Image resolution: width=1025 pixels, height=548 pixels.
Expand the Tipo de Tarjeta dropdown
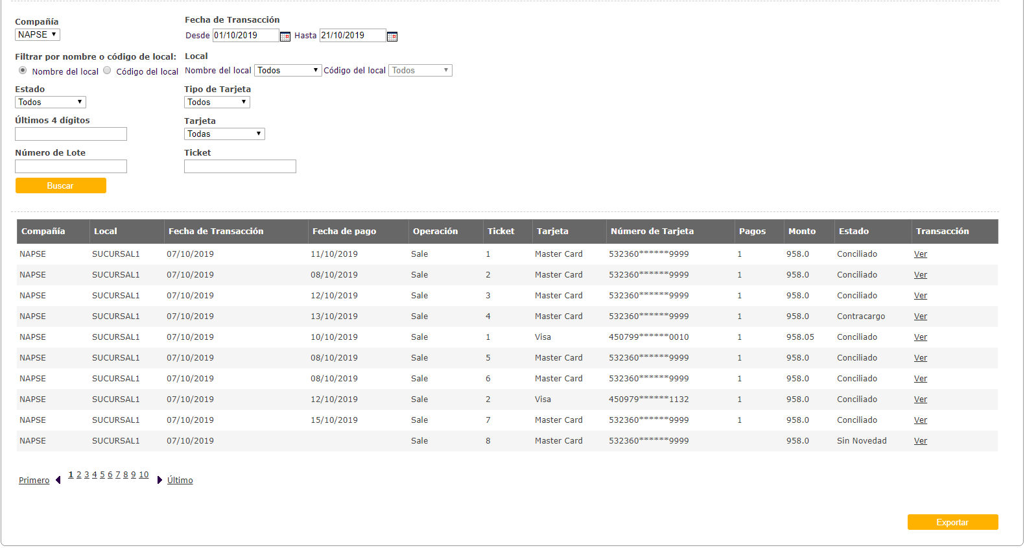tap(217, 102)
